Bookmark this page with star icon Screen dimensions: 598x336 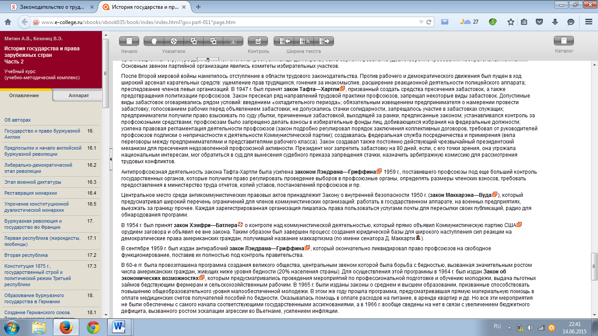click(x=510, y=22)
